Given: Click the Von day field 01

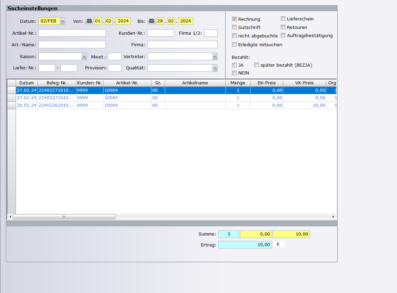Looking at the screenshot, I should [98, 21].
